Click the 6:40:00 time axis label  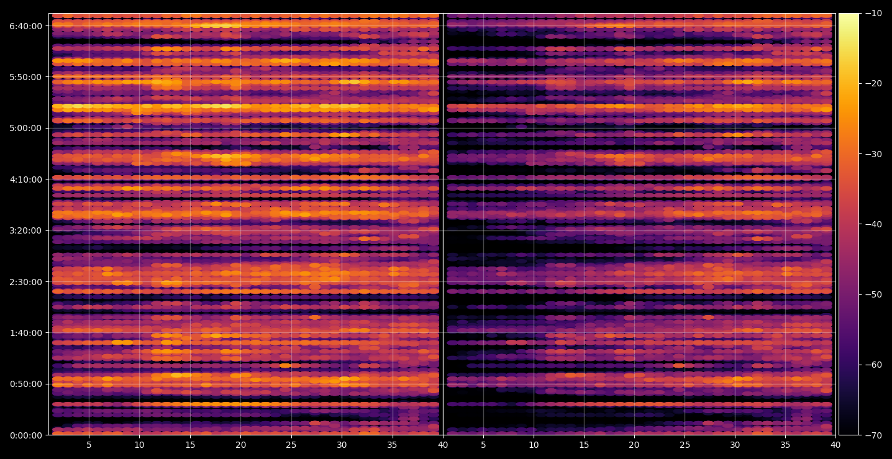(x=25, y=25)
